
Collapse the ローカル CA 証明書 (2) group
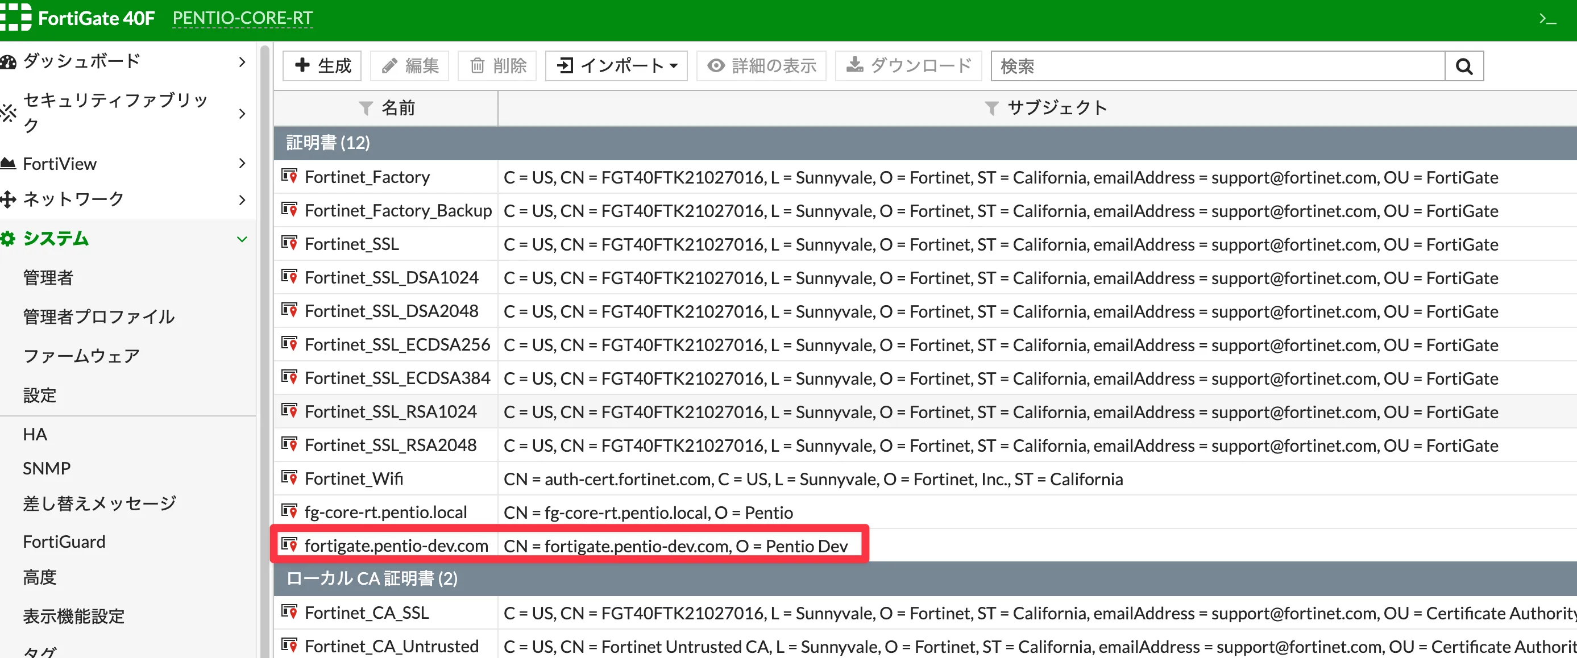[925, 578]
